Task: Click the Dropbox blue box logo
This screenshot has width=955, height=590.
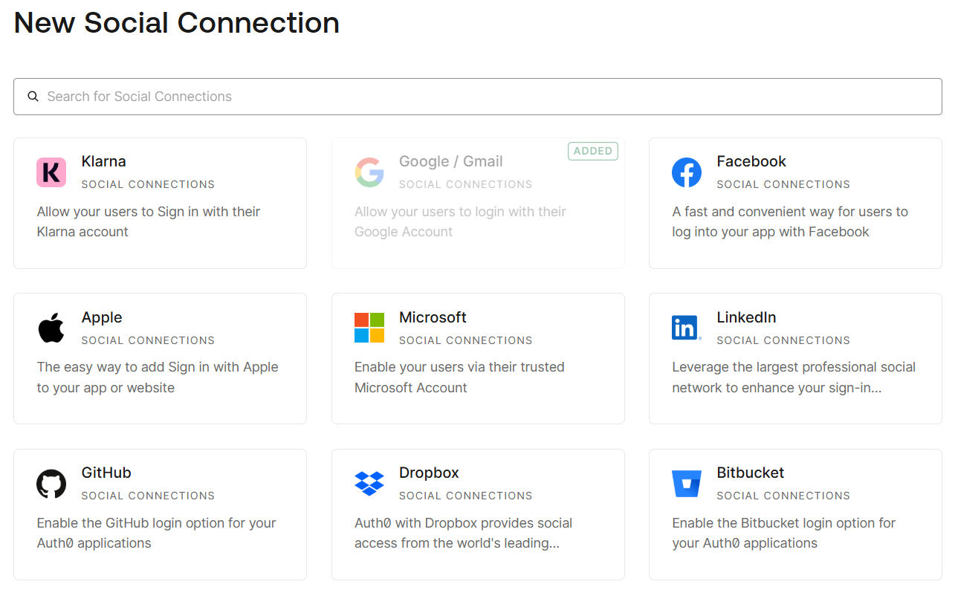Action: 369,484
